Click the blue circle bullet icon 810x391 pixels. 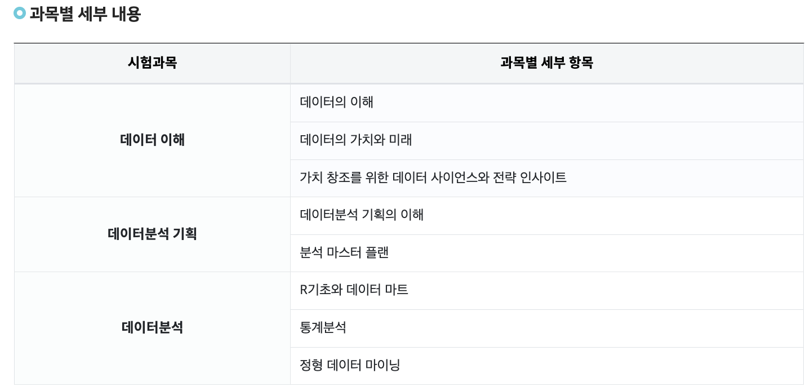(20, 13)
